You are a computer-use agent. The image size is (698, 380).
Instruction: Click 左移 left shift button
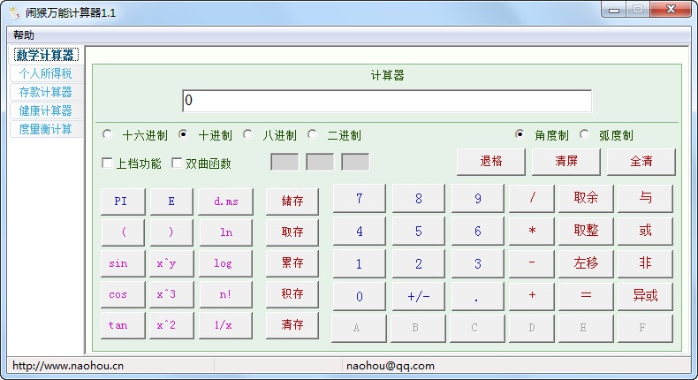point(586,263)
